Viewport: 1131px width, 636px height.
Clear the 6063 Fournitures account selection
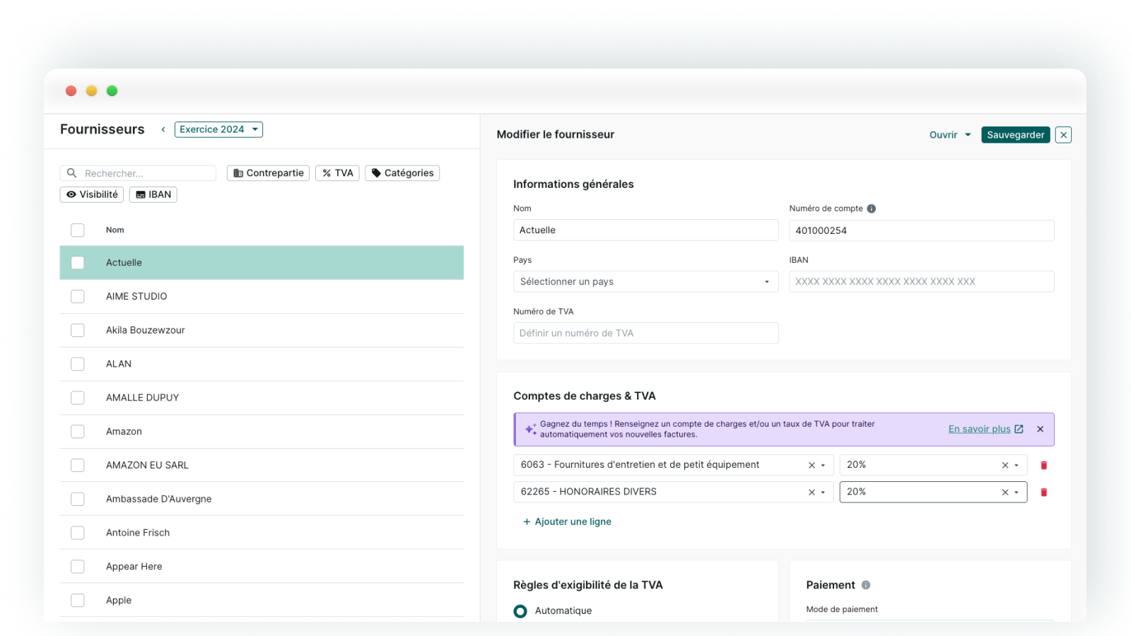pyautogui.click(x=811, y=465)
